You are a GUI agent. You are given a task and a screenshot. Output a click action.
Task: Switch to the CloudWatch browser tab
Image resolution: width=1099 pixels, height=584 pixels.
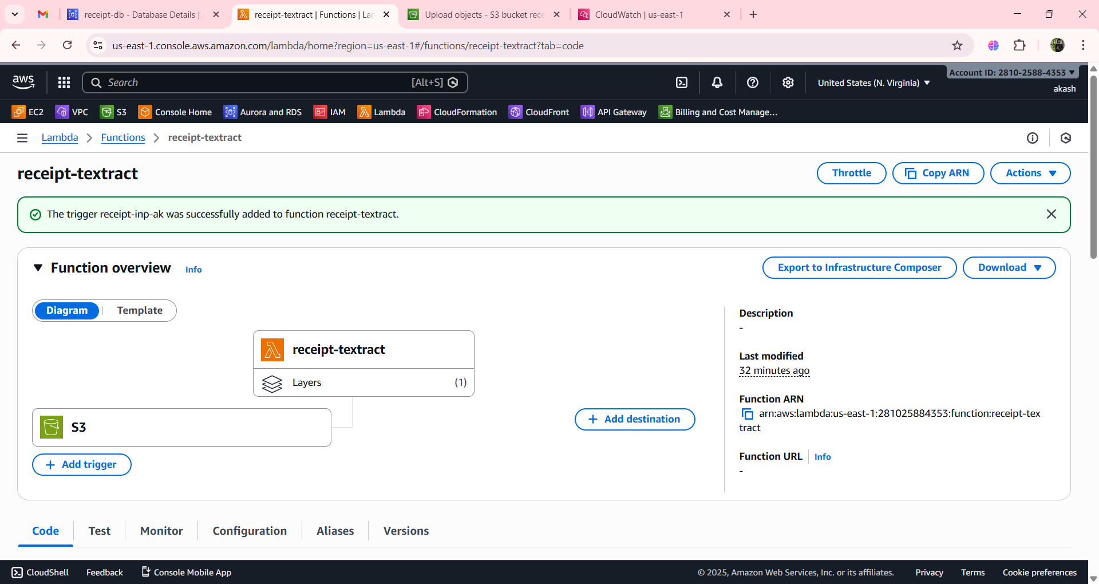pos(638,14)
